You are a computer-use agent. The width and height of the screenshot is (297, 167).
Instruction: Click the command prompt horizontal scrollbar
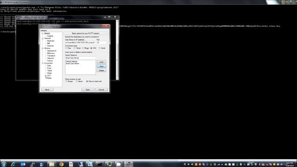point(148,160)
